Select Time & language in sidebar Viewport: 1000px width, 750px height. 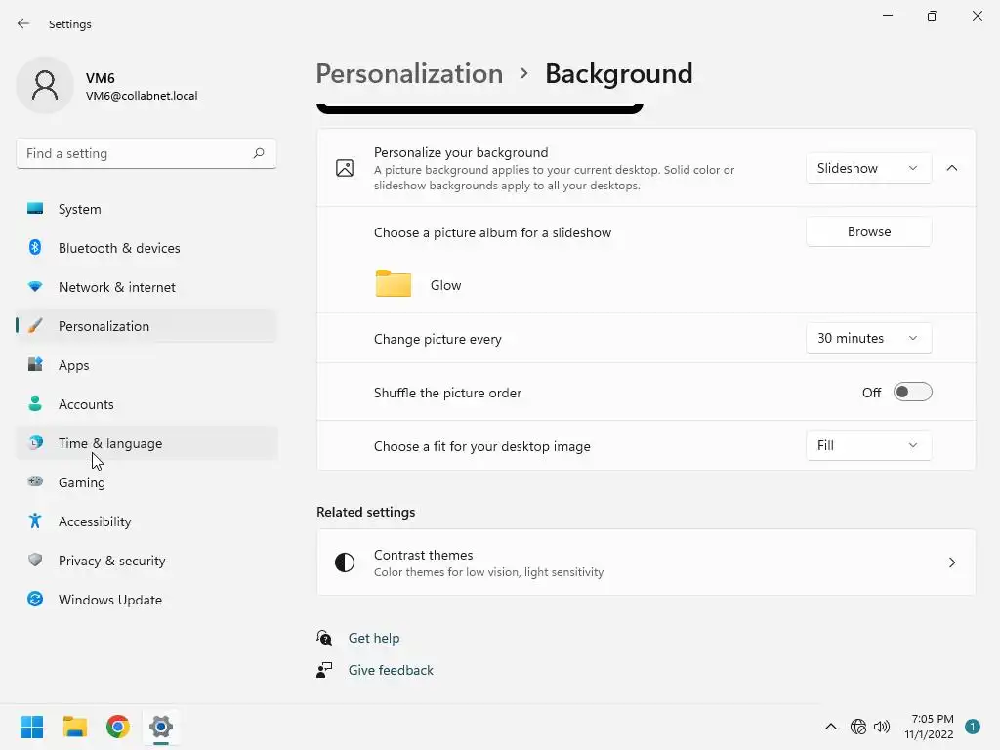tap(110, 443)
